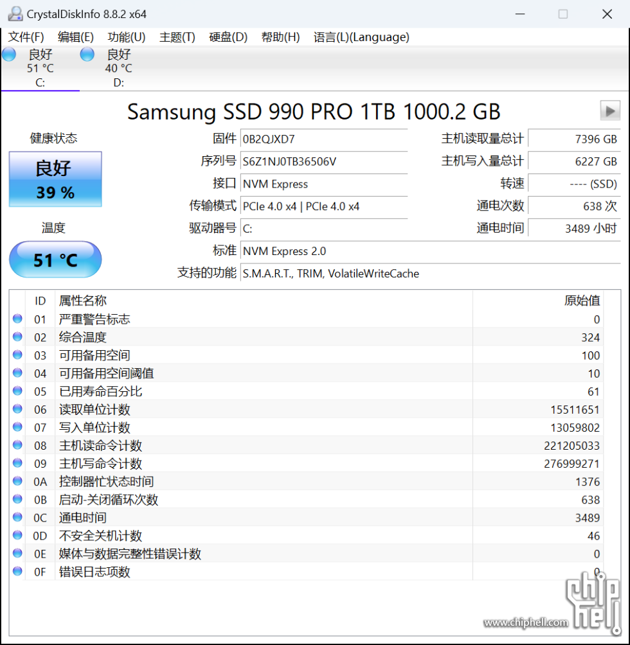Click power on count value 638 次
This screenshot has height=645, width=630.
pos(574,206)
